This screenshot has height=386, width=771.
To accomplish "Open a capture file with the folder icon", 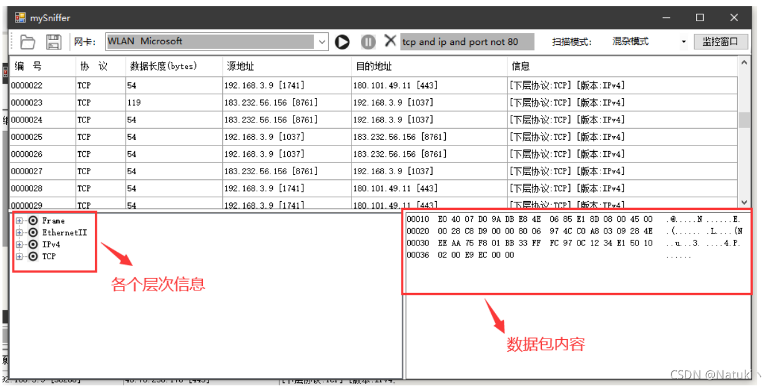I will tap(27, 42).
